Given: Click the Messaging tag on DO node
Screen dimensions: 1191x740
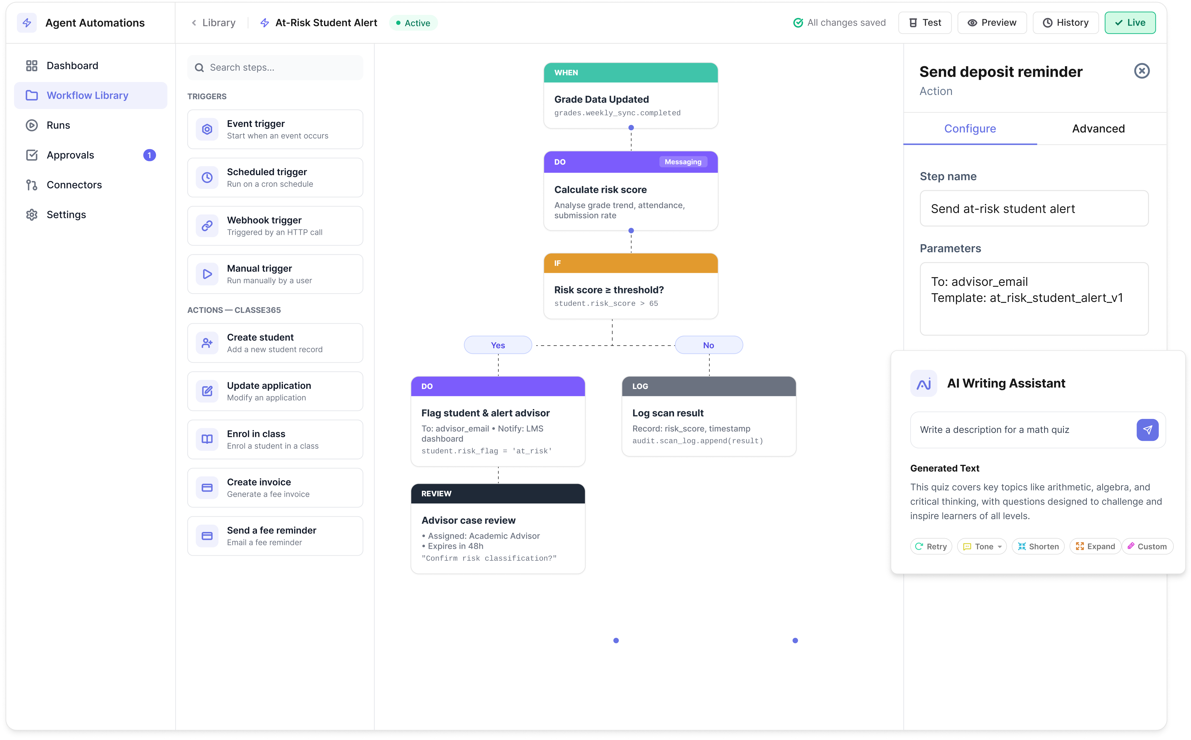Looking at the screenshot, I should 683,162.
